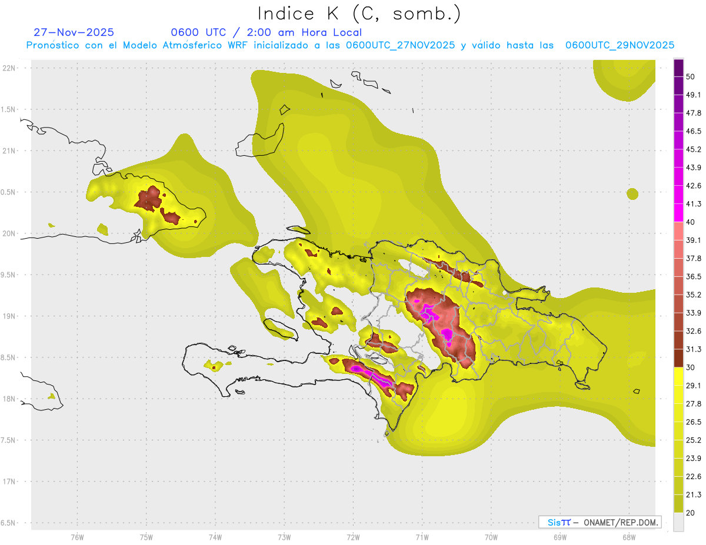Click the colorbar value '29.1'
This screenshot has height=545, width=706.
tap(694, 386)
